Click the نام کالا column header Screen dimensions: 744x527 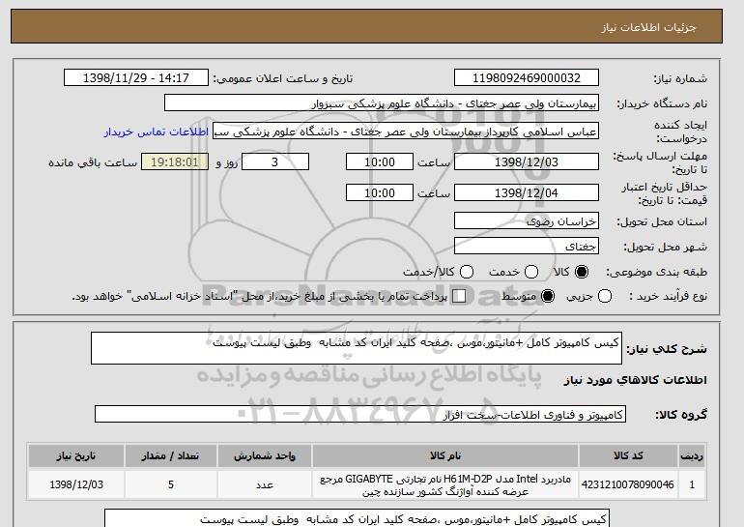tap(445, 455)
